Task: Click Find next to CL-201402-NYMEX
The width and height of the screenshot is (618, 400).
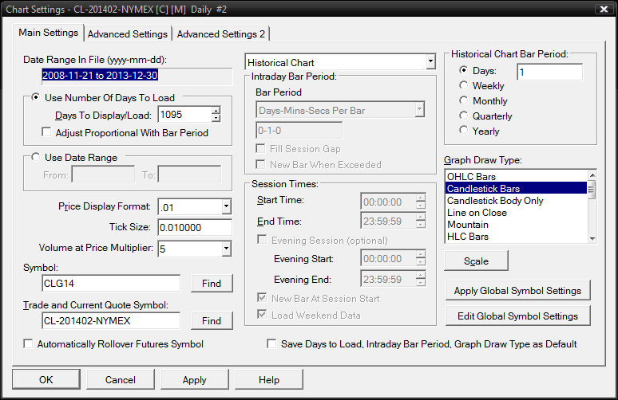Action: coord(212,320)
